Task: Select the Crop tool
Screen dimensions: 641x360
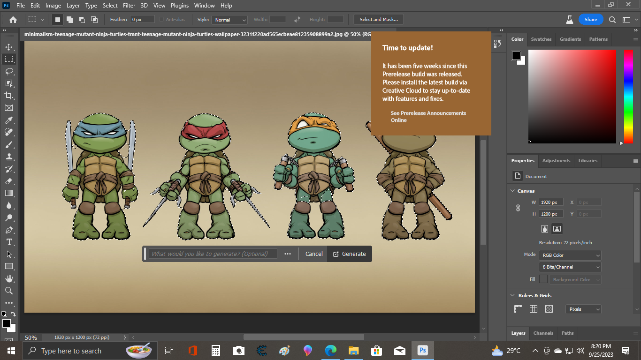Action: tap(9, 96)
